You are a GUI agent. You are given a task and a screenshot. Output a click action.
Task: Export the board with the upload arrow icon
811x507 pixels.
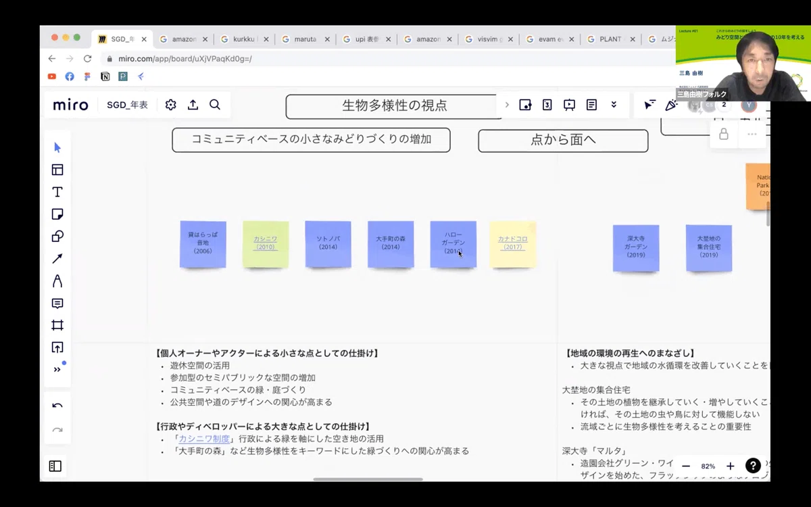[193, 105]
